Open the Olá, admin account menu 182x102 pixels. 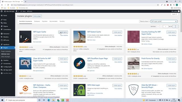tap(176, 11)
